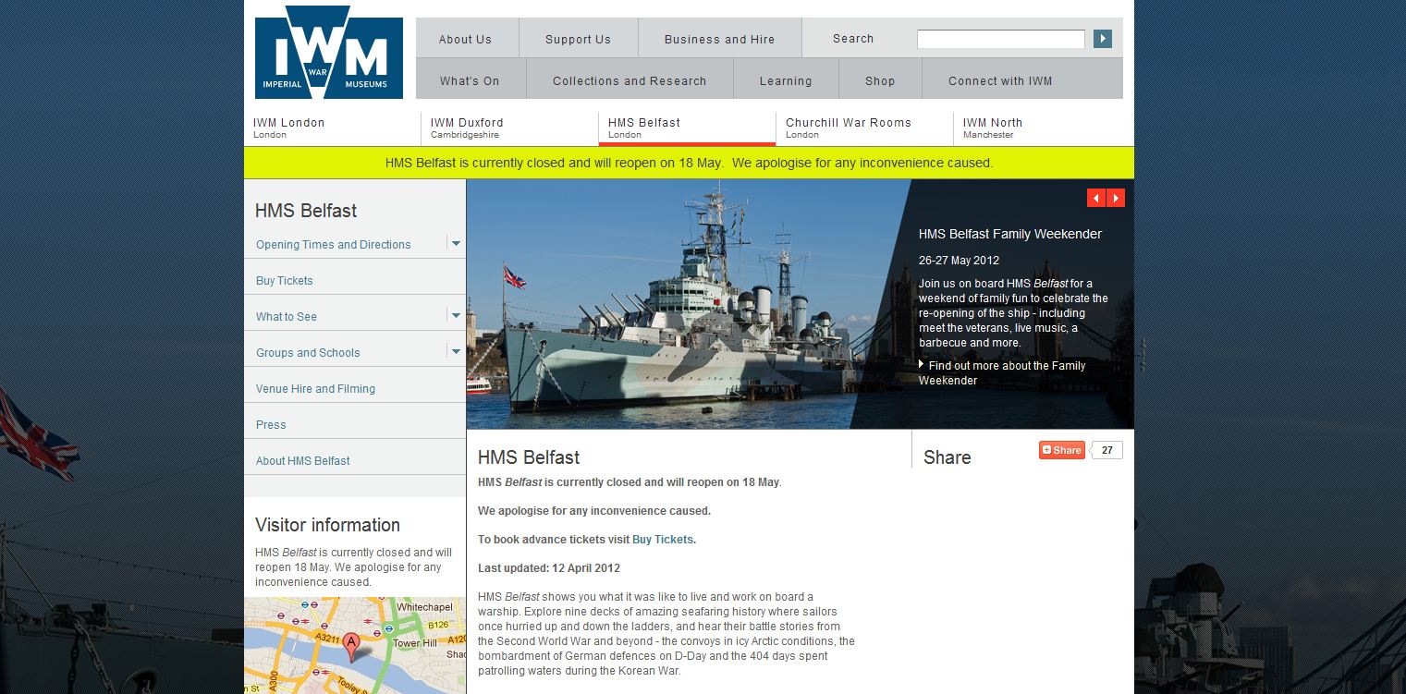Show previous slide in the banner carousel
Viewport: 1406px width, 694px height.
(x=1096, y=198)
